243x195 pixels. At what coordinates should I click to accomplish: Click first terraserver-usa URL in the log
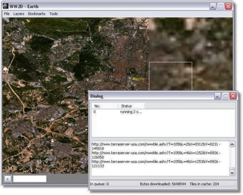[x=156, y=146]
